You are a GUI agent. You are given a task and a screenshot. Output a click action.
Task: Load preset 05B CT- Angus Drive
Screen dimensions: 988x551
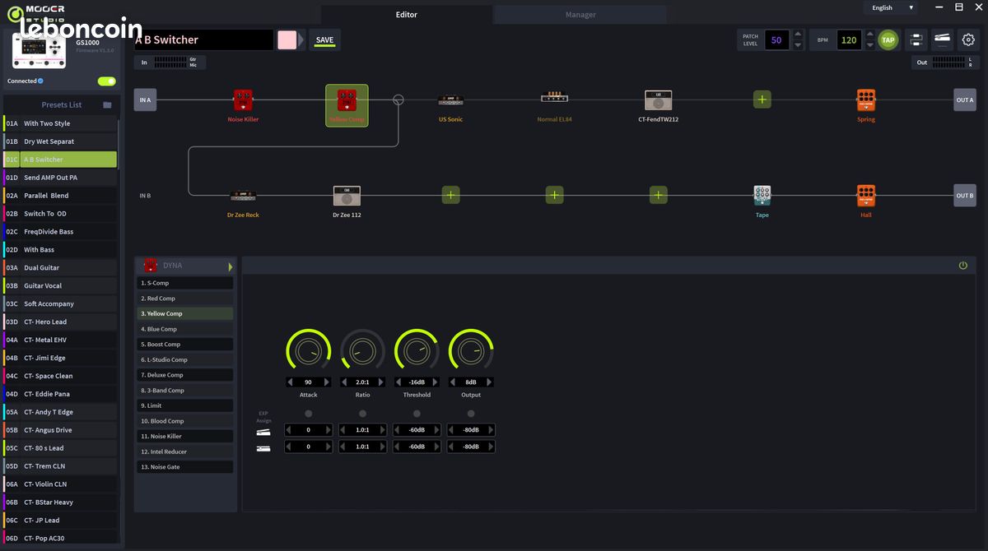(61, 430)
